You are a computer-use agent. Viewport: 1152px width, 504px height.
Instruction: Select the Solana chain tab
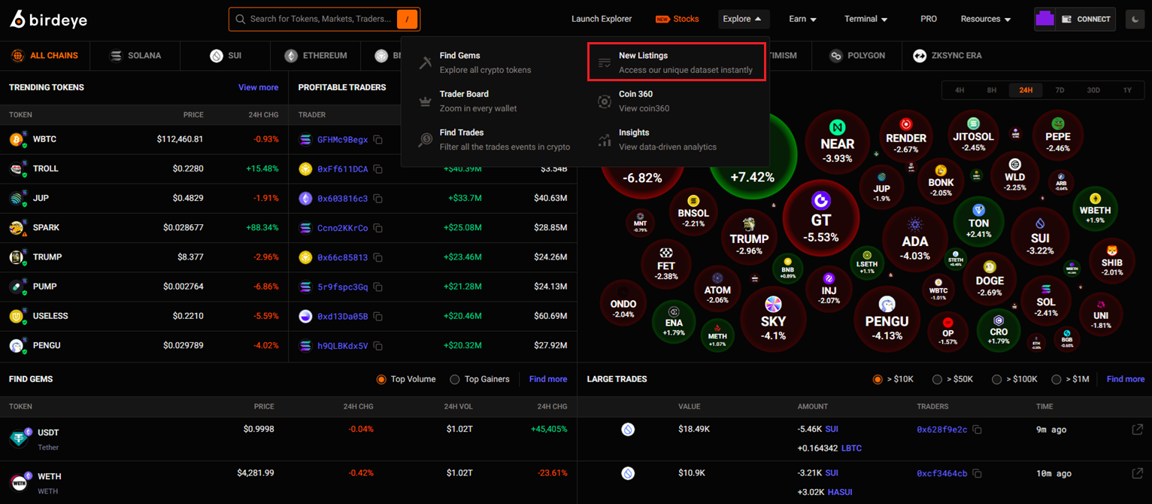coord(135,56)
